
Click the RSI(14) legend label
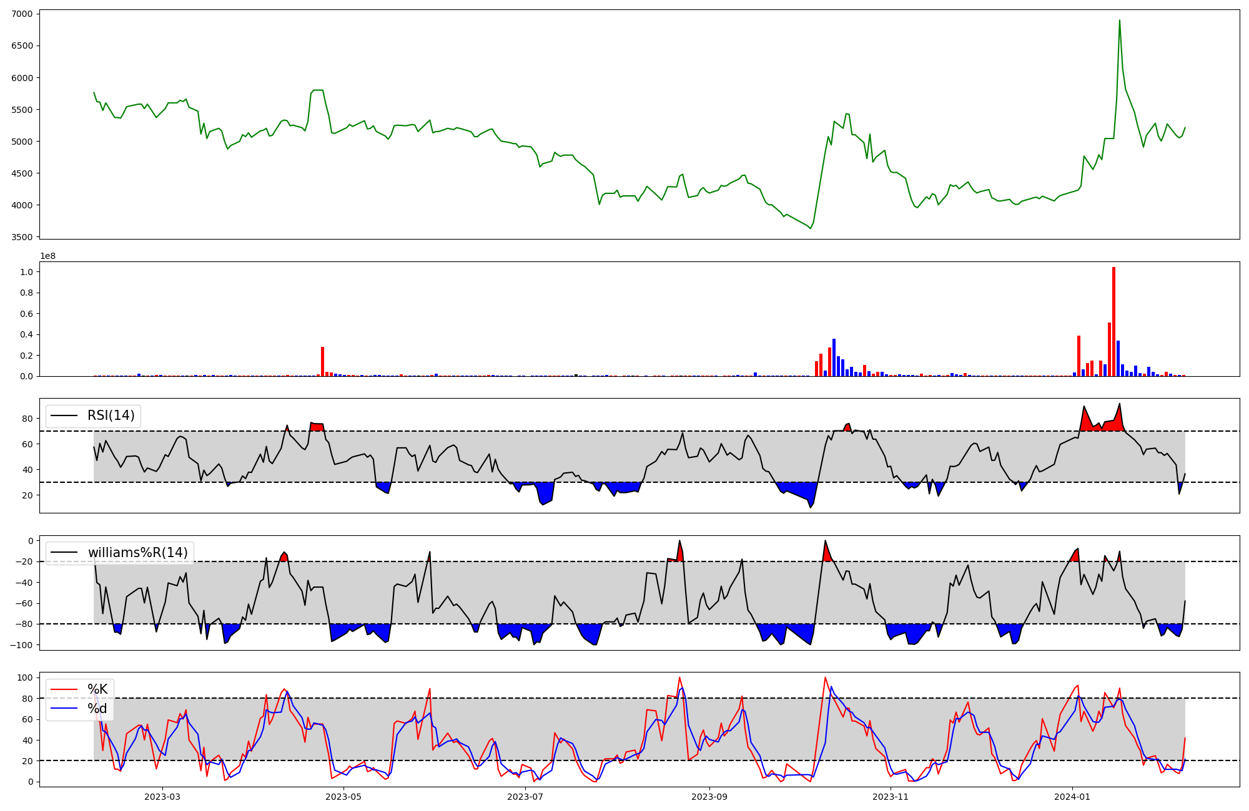click(111, 415)
